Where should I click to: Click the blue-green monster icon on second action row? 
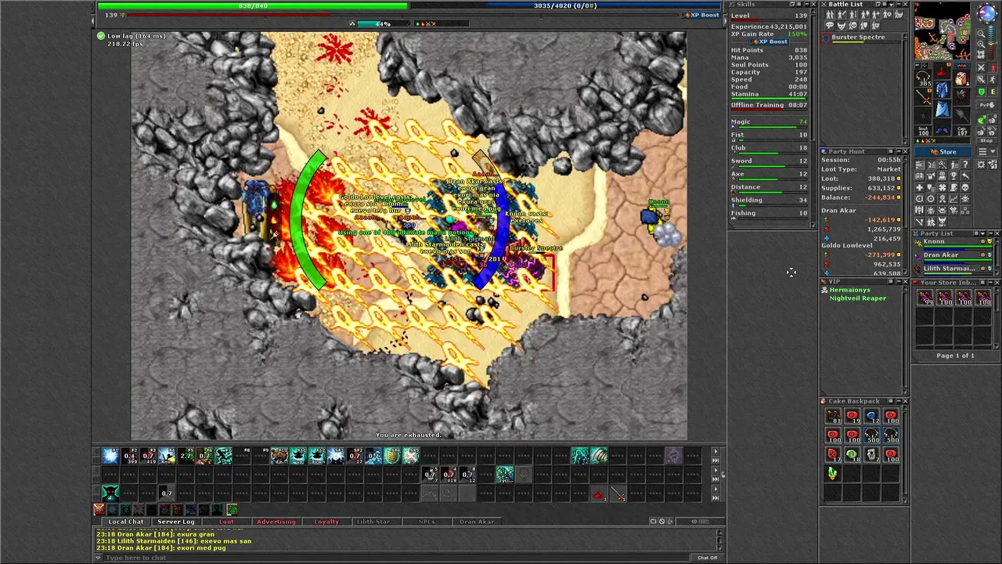[x=505, y=474]
